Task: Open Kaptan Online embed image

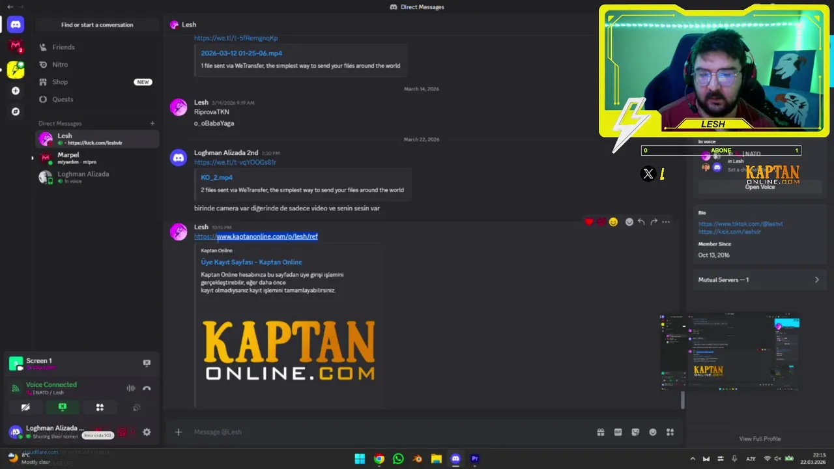Action: pos(289,350)
